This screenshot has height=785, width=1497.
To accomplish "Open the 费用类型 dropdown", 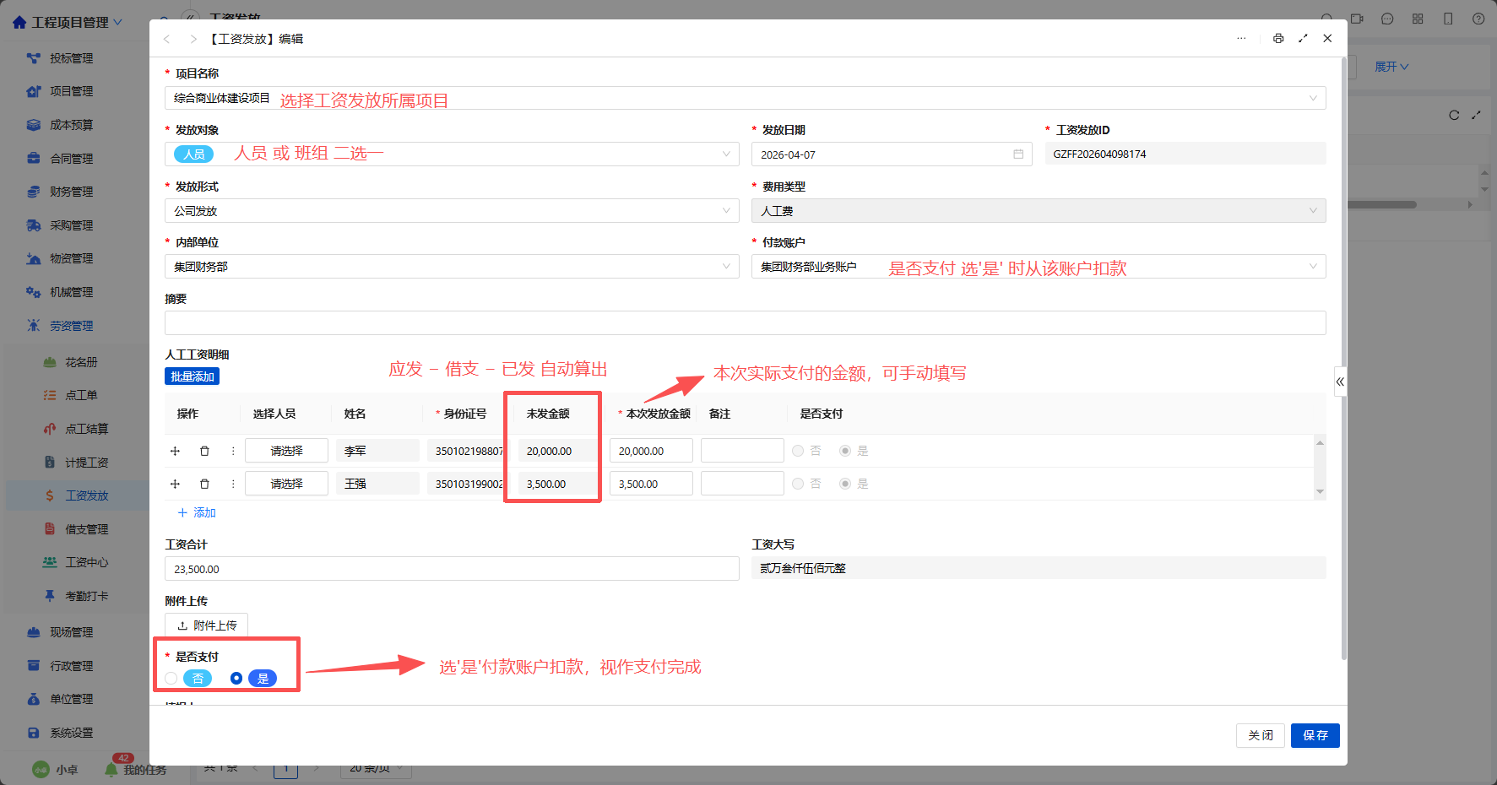I will click(x=1039, y=211).
